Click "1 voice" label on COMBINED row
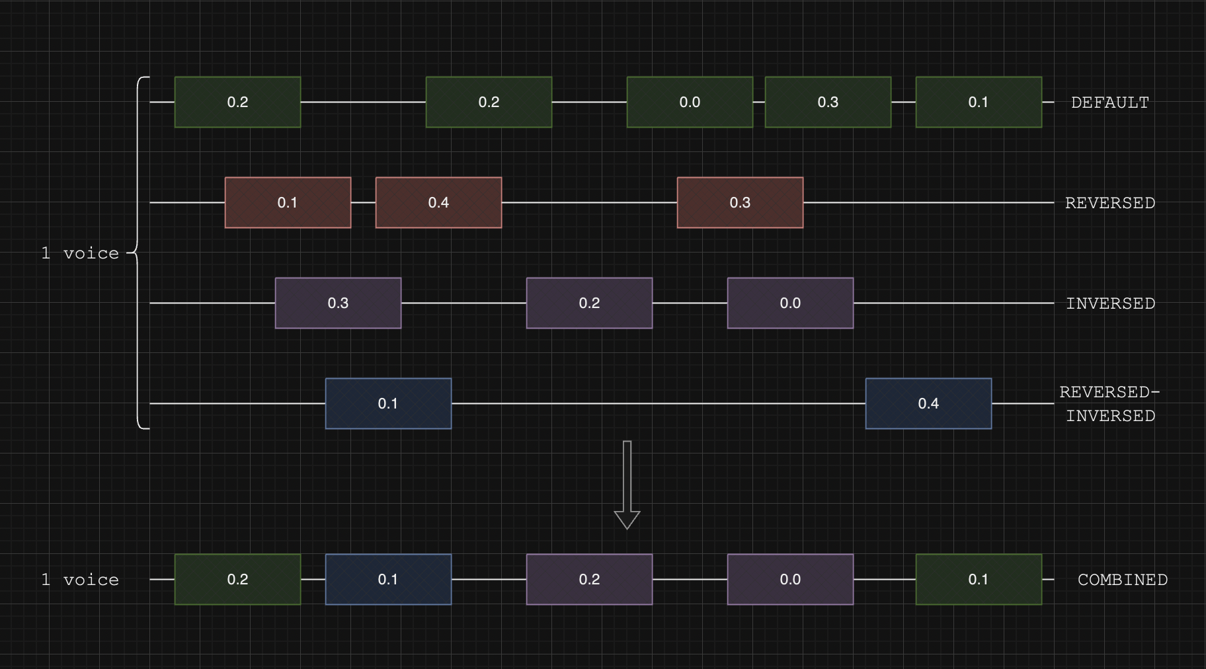The image size is (1206, 669). pos(80,580)
